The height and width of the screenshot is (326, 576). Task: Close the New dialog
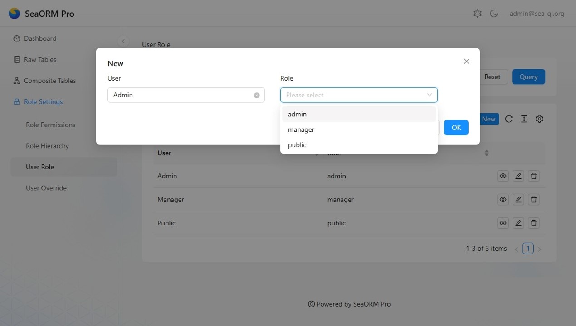(466, 62)
